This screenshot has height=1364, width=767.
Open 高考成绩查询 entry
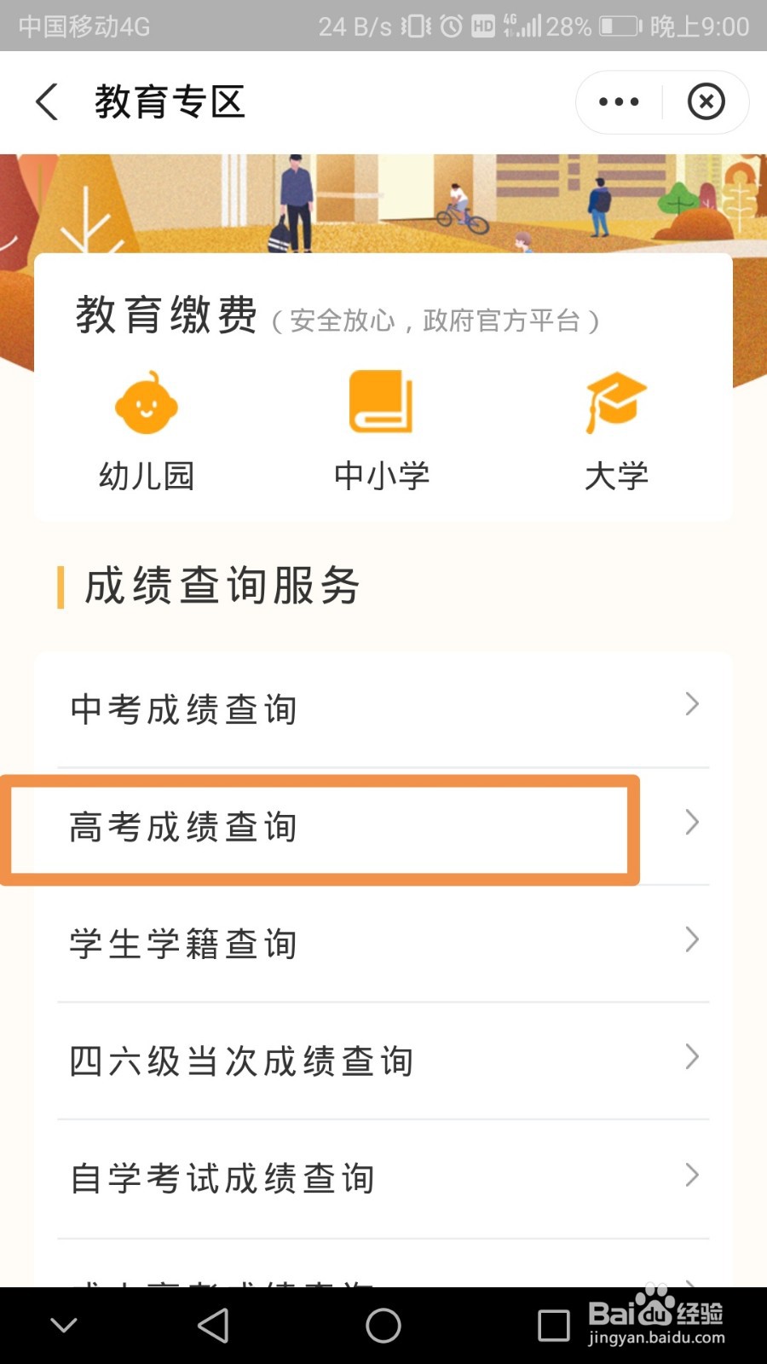tap(383, 827)
